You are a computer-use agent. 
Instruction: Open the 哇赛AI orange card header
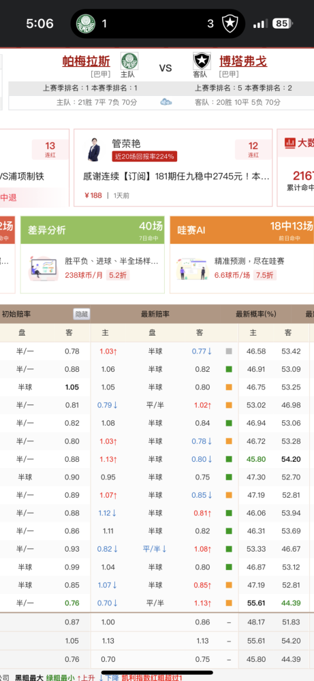[242, 230]
